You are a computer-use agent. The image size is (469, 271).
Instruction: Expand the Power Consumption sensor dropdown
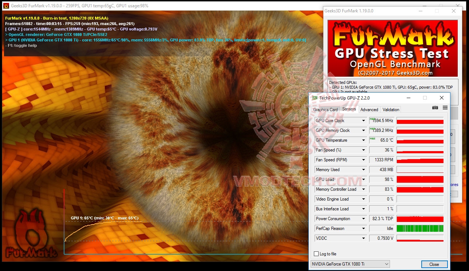coord(363,219)
